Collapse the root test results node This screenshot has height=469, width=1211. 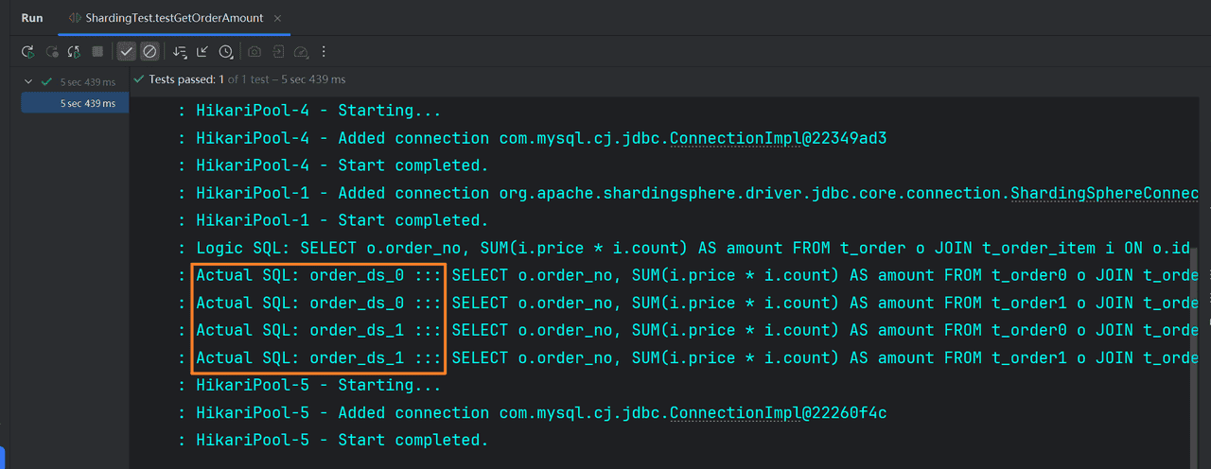pyautogui.click(x=28, y=82)
